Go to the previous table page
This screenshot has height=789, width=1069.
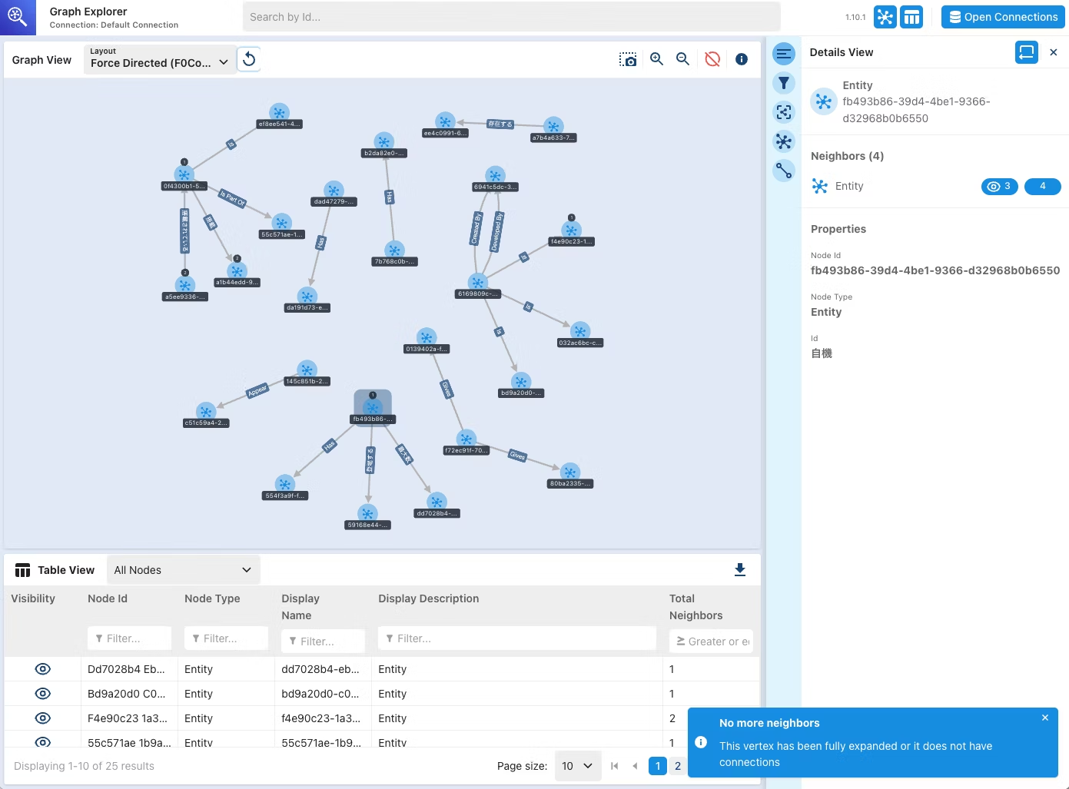tap(635, 766)
